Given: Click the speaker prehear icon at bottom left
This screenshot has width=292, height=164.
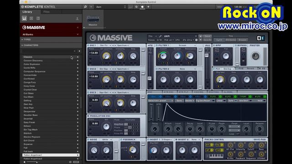Looking at the screenshot, I should [24, 162].
